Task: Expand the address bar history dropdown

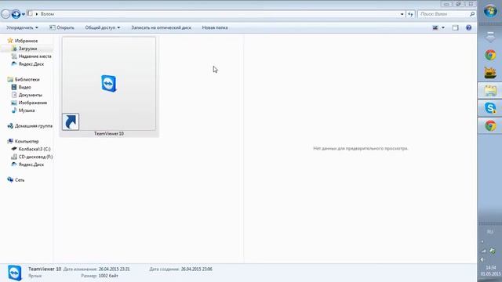Action: point(402,14)
